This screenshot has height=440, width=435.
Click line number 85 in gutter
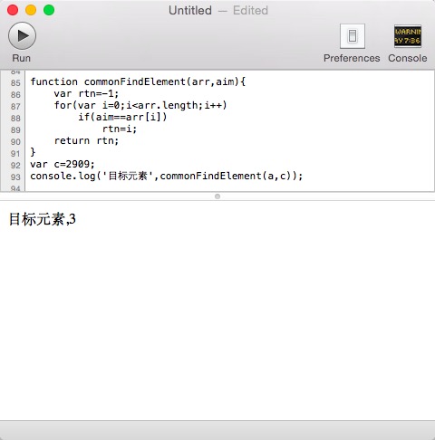[15, 82]
